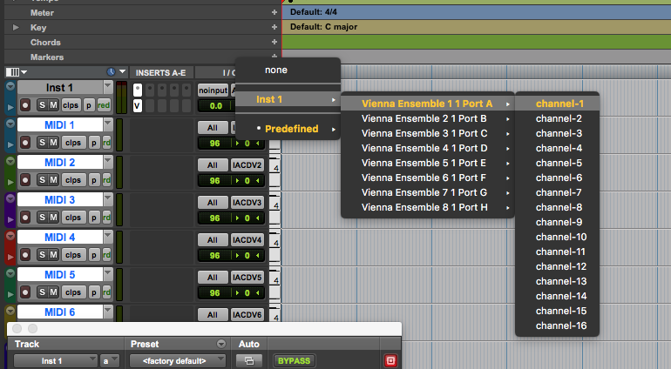
Task: Mute the MIDI 4 track
Action: pos(53,255)
